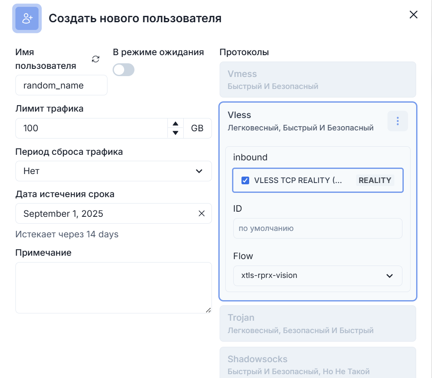
Task: Enable the Vmess protocol card
Action: pyautogui.click(x=318, y=80)
